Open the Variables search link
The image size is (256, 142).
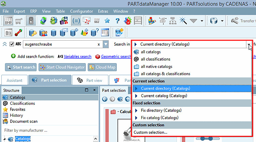(77, 56)
